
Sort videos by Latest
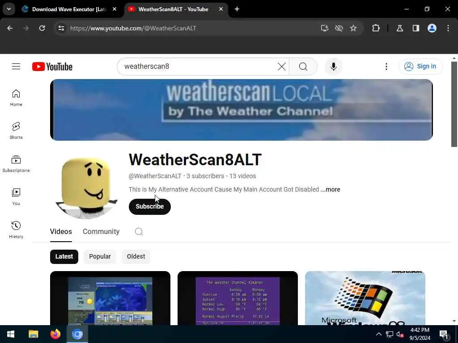point(64,257)
